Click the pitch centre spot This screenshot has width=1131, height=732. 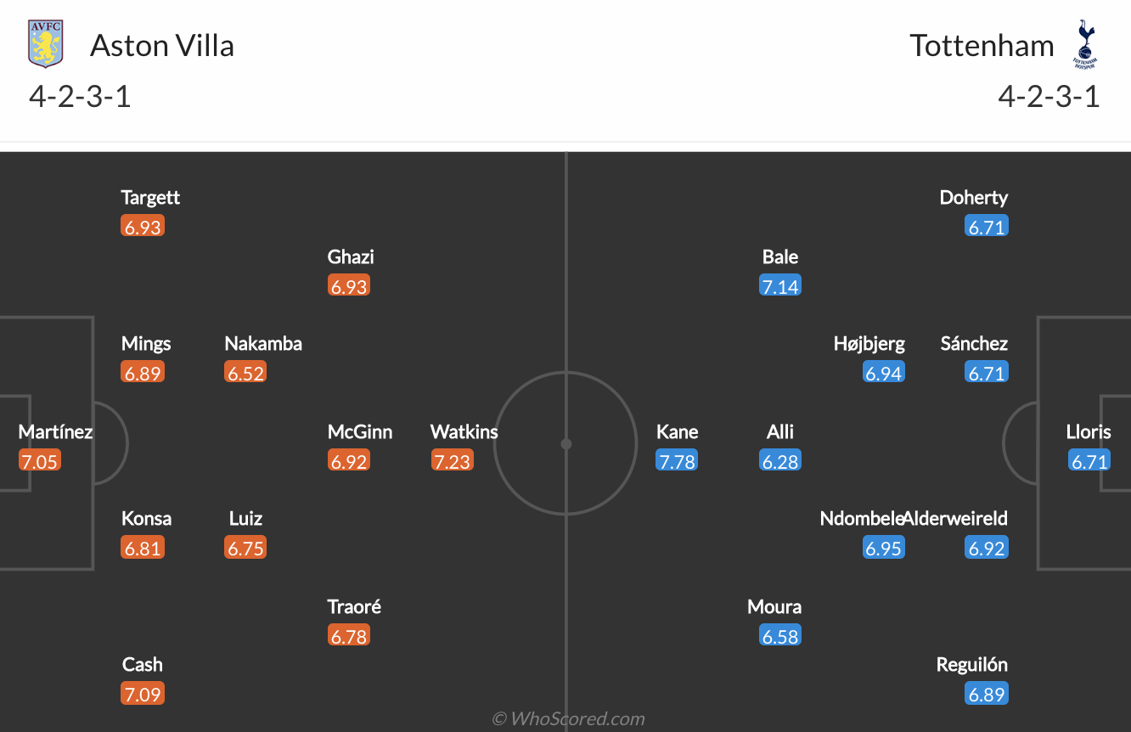coord(566,443)
